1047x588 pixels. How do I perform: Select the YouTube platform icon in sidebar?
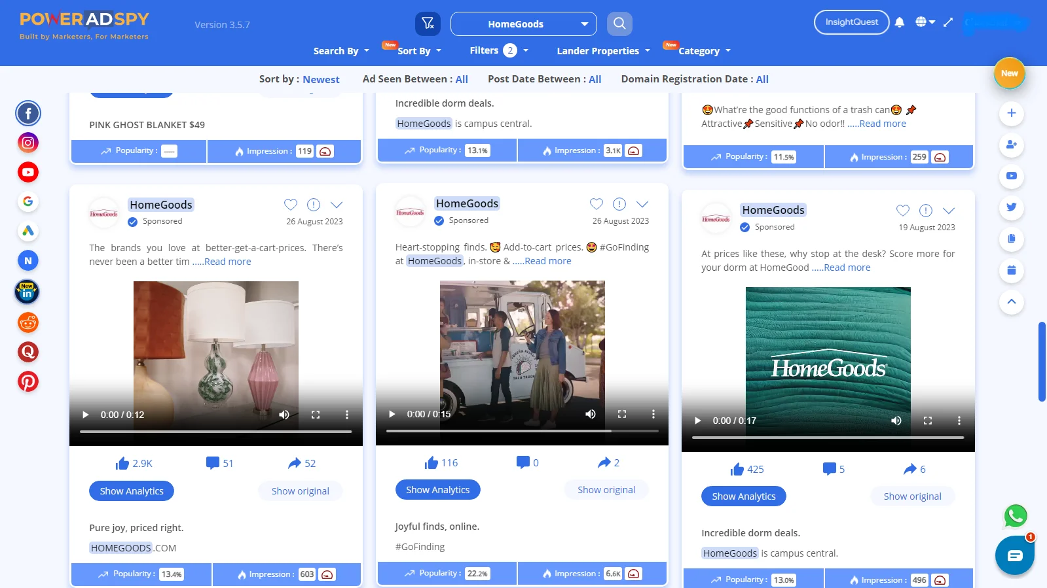[x=28, y=173]
